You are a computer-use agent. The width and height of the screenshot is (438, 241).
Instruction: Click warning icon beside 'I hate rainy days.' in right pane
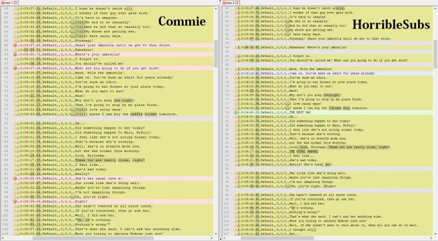coord(236,34)
